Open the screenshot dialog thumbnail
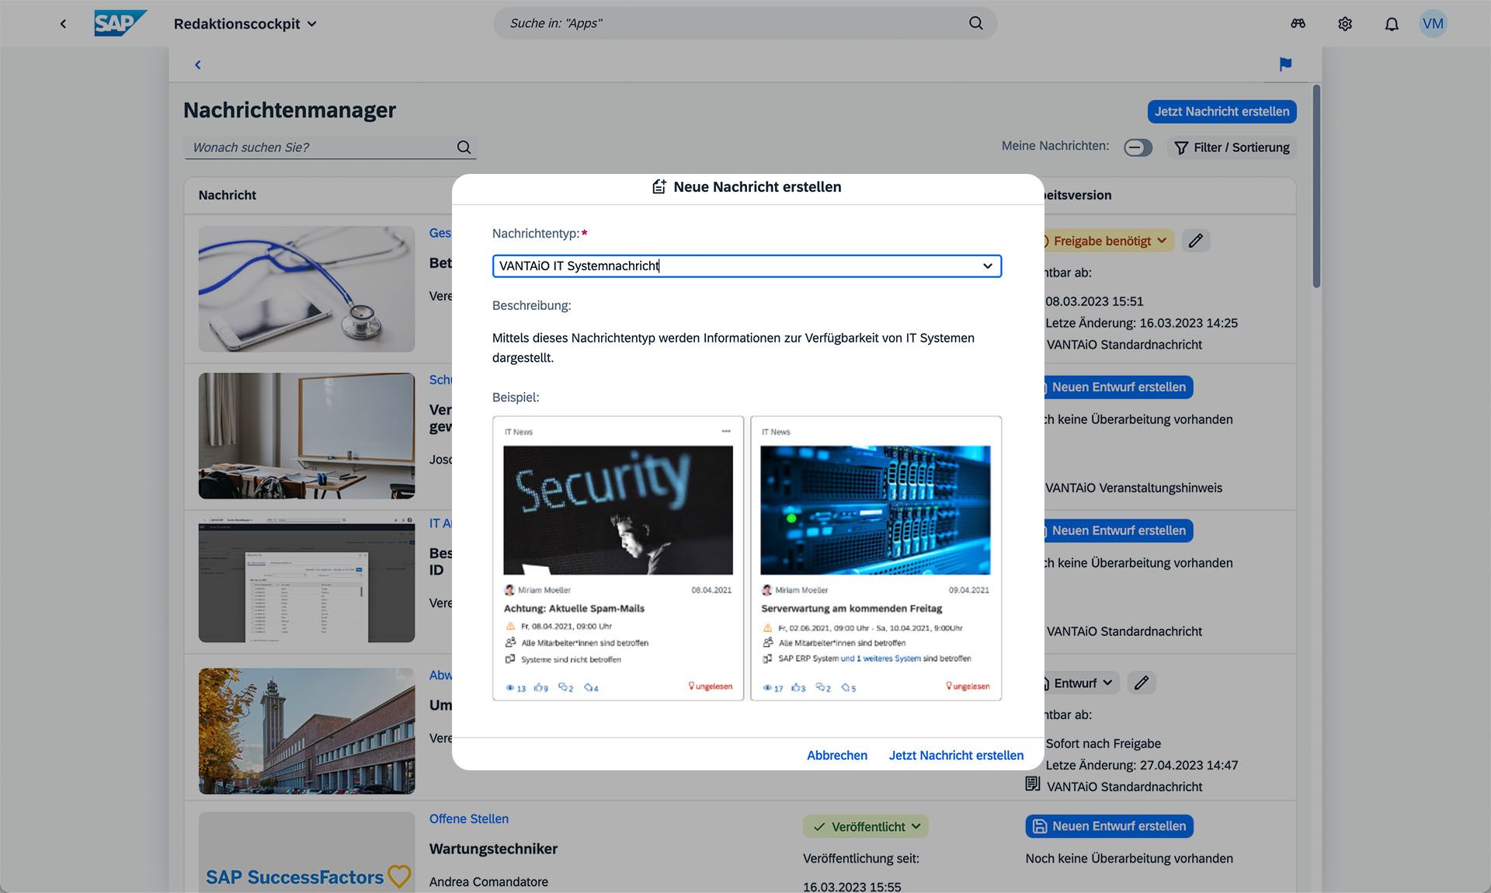This screenshot has width=1491, height=893. point(307,579)
